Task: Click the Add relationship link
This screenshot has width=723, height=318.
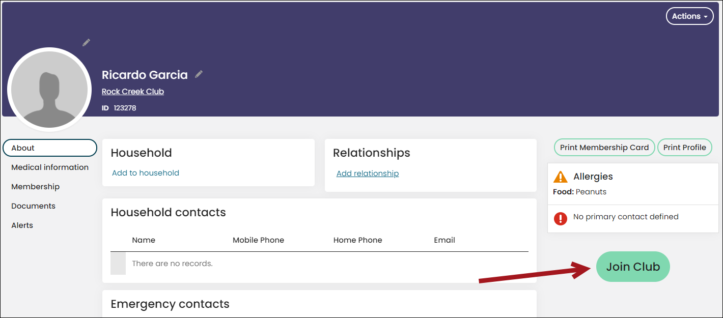Action: pos(368,174)
